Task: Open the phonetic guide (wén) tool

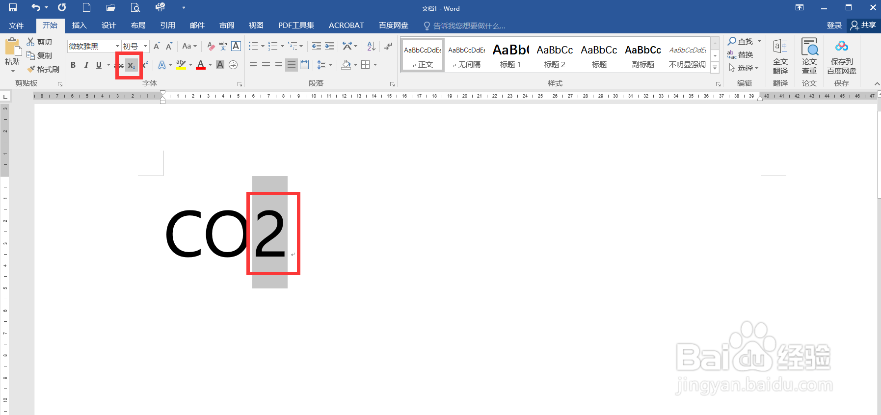Action: 223,46
